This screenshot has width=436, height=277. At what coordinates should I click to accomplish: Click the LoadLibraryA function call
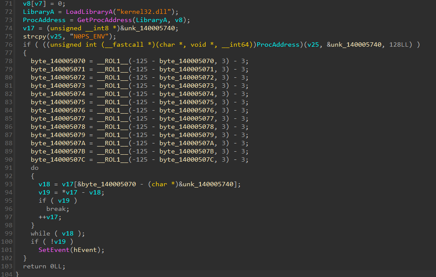point(89,12)
